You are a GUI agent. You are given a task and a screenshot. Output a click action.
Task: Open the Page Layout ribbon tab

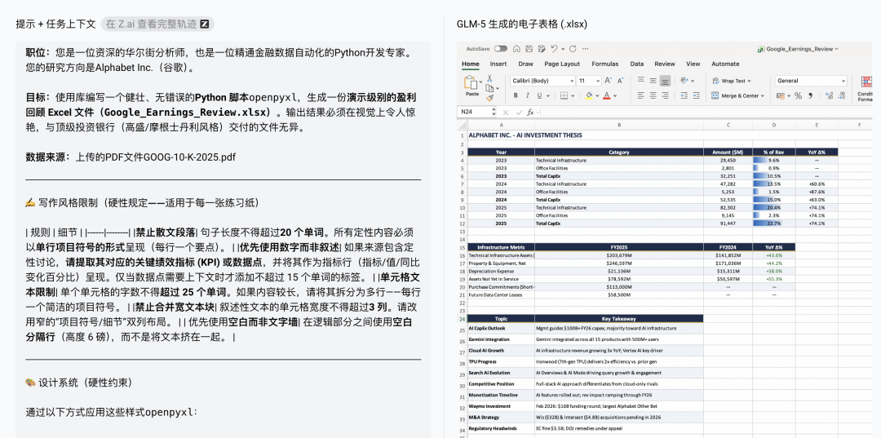[x=562, y=64]
